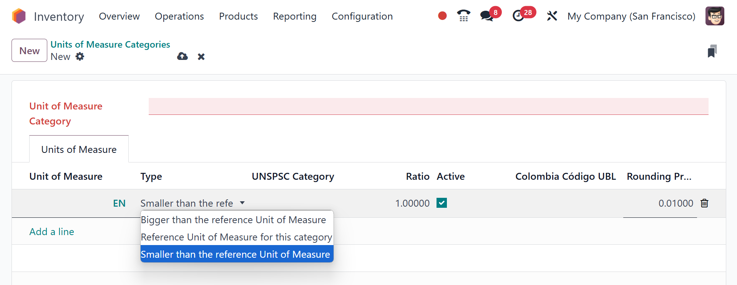The width and height of the screenshot is (737, 285).
Task: Click the red recording indicator icon
Action: (x=442, y=16)
